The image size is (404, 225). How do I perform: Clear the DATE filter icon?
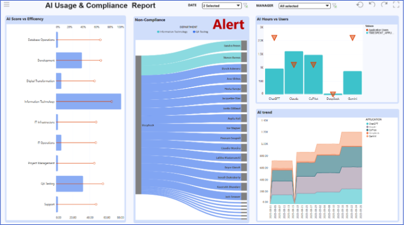(x=246, y=6)
